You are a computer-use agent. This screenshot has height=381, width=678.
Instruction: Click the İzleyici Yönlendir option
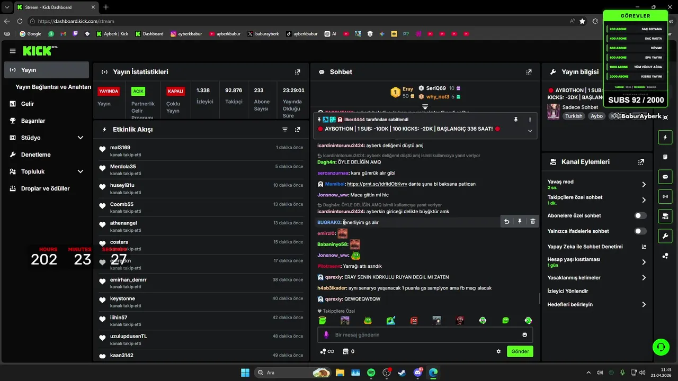[568, 291]
